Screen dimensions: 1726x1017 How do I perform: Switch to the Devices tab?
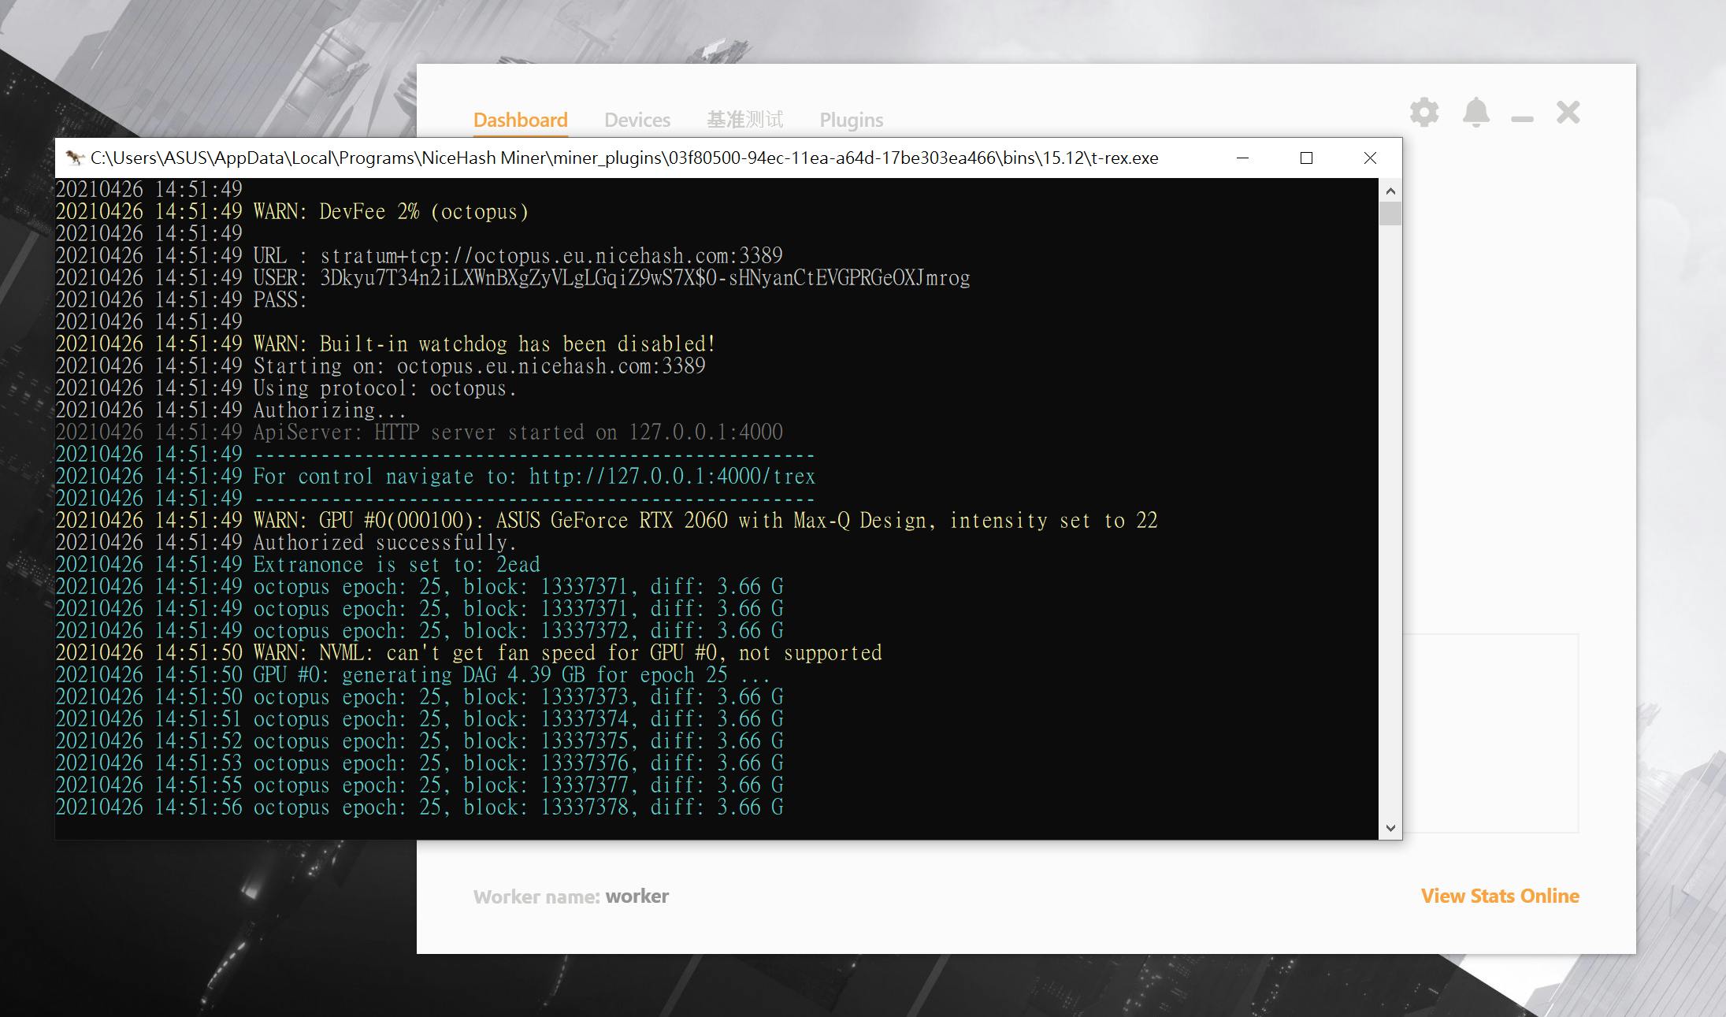tap(637, 120)
